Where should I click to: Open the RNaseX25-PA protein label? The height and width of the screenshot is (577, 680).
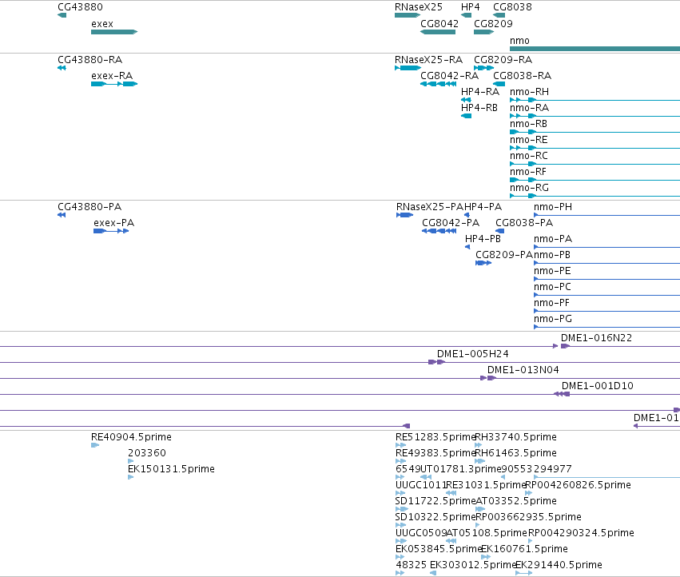[430, 207]
